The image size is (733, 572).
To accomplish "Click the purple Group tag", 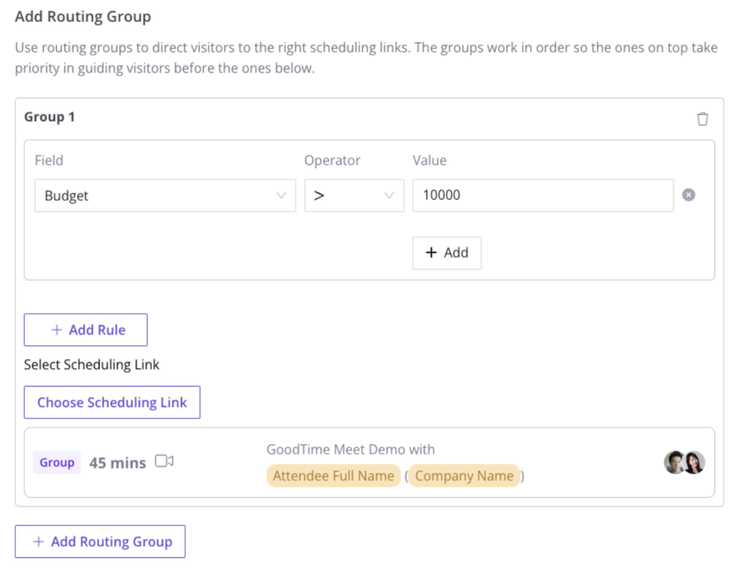I will 57,463.
